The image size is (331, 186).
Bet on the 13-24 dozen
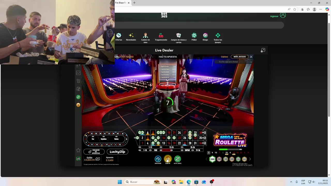click(171, 147)
